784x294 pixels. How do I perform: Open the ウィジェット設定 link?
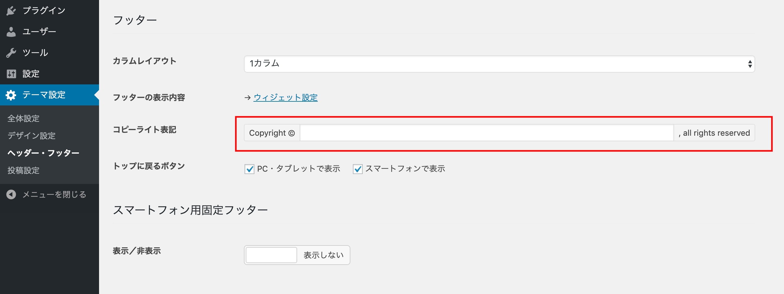point(285,98)
